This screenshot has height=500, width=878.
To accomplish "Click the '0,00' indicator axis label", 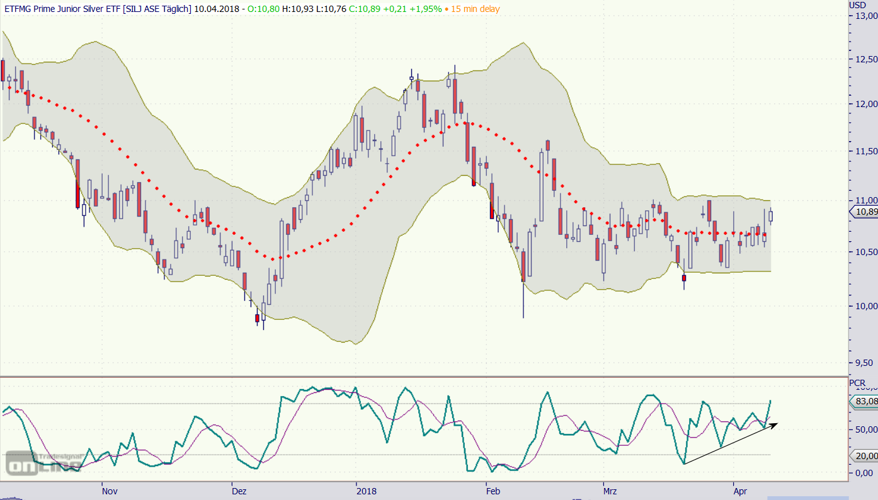I will 865,473.
